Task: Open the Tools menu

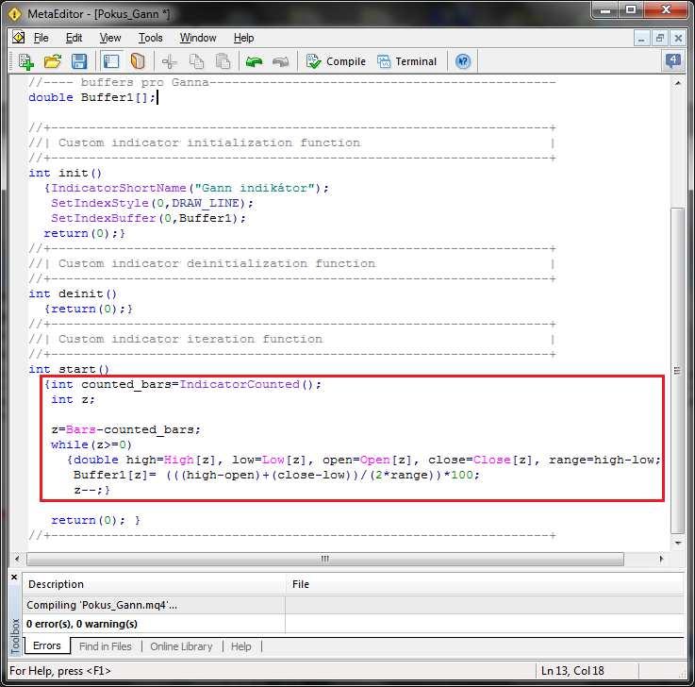Action: point(151,38)
